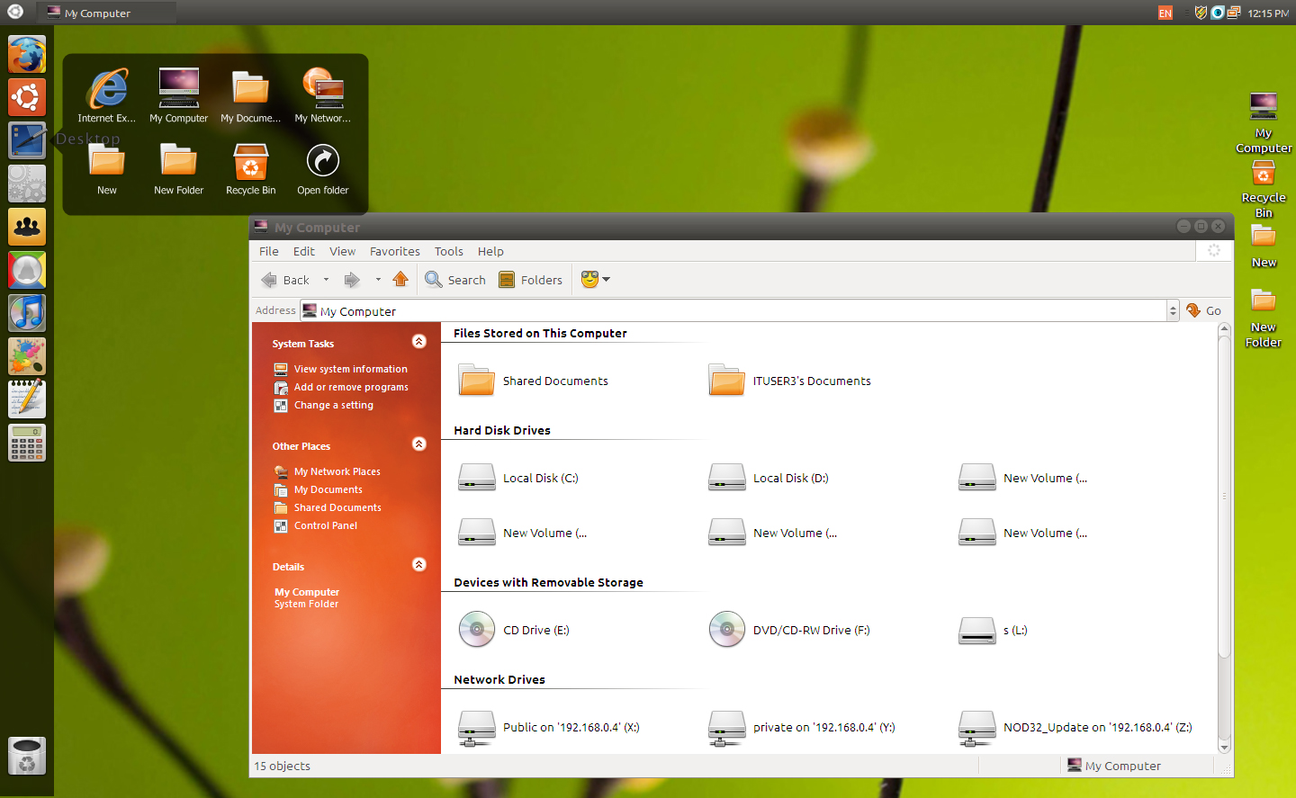Launch Firefox from the dock

coord(26,54)
